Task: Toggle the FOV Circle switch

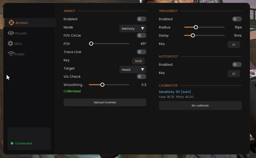Action: 141,35
